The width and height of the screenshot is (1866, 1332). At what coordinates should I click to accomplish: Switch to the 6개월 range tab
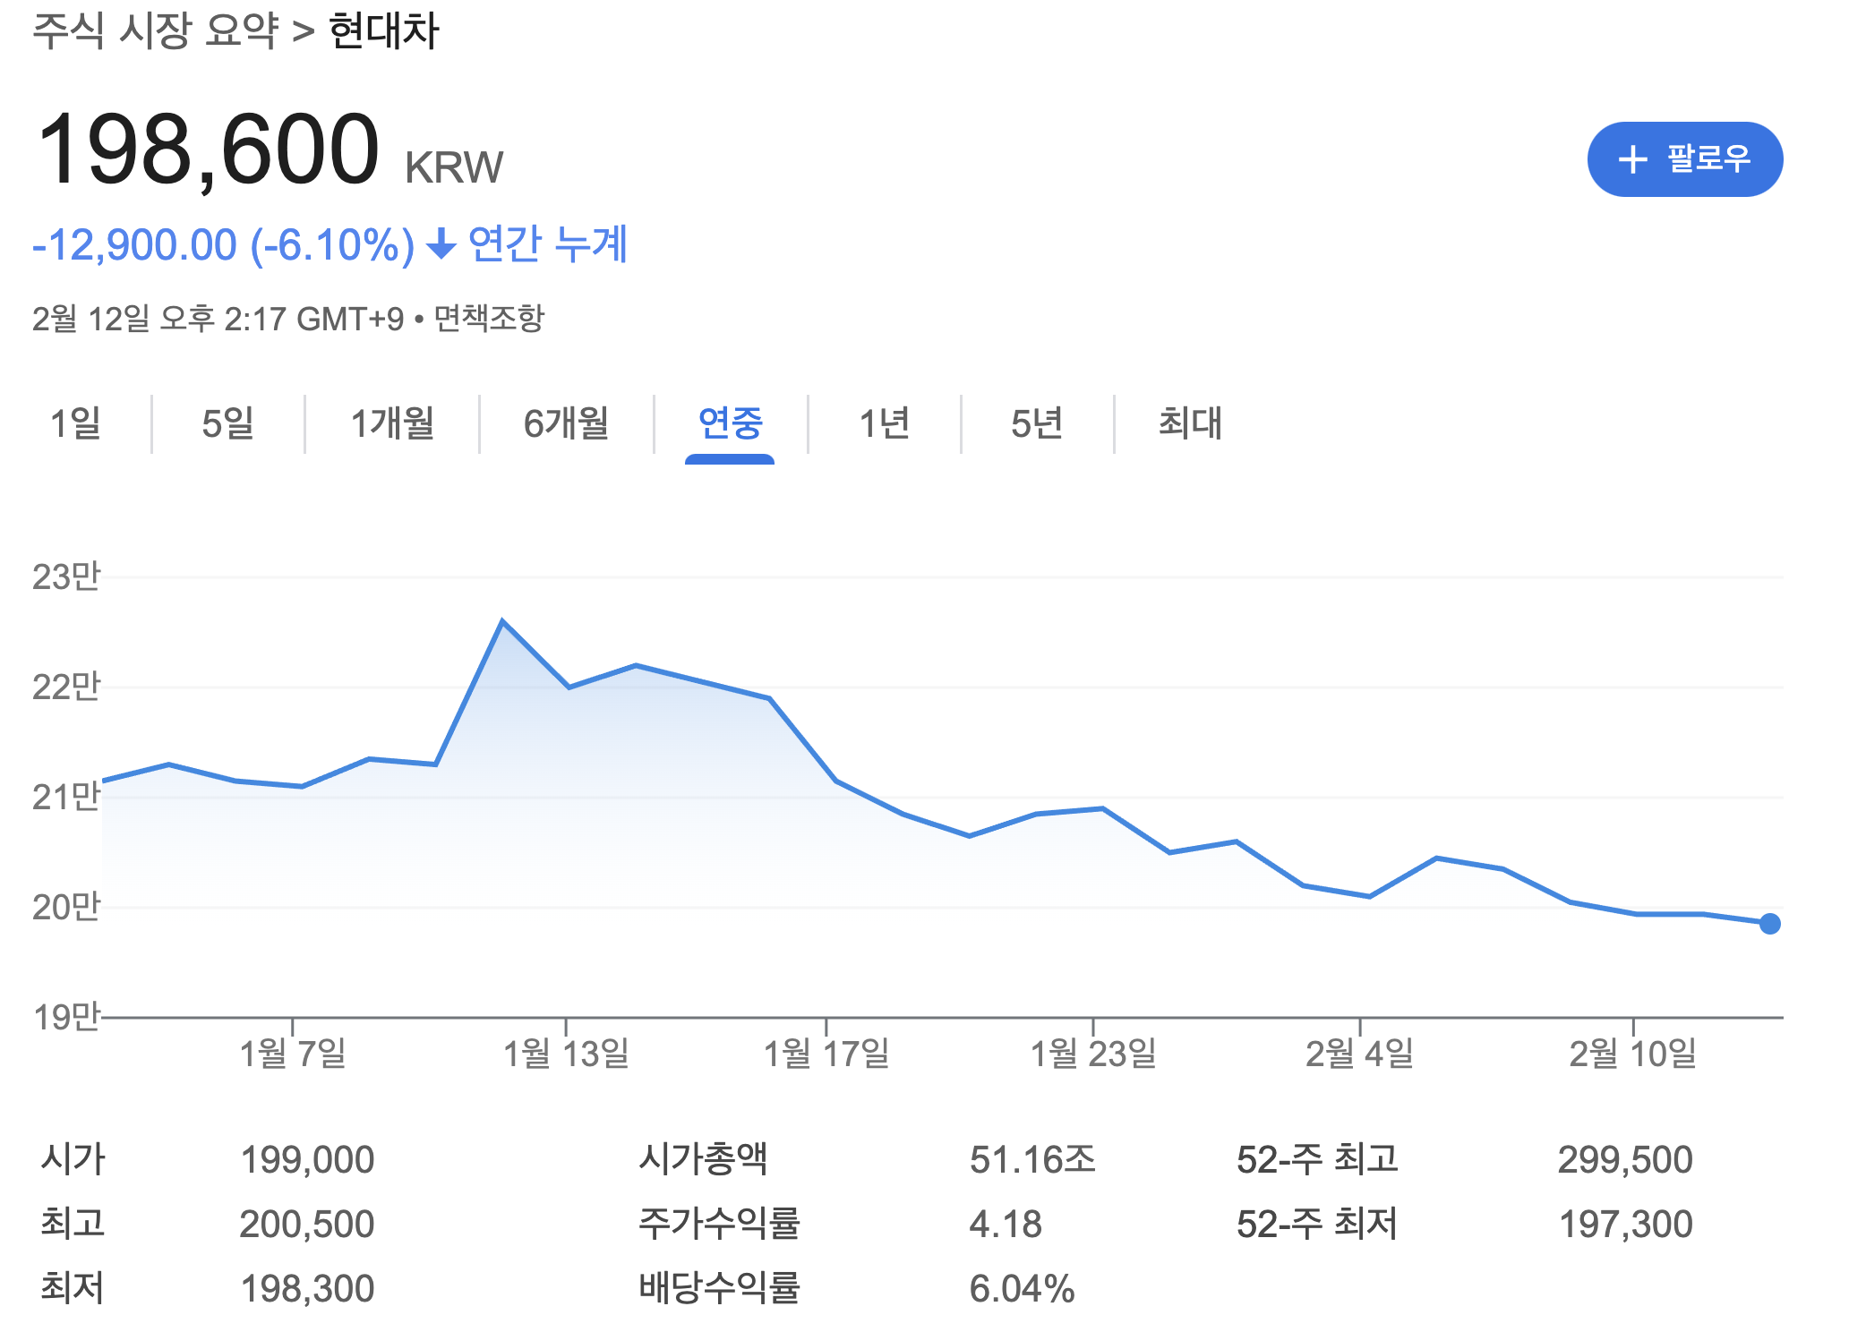(566, 423)
